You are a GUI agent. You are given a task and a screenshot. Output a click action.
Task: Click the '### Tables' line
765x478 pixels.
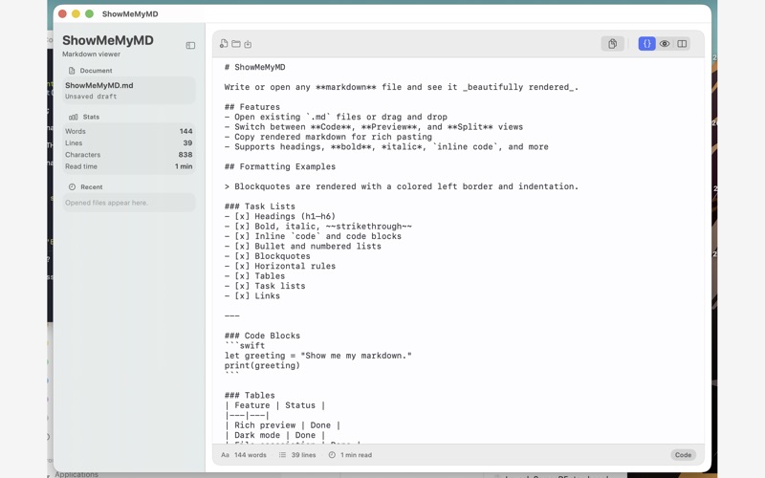point(250,395)
